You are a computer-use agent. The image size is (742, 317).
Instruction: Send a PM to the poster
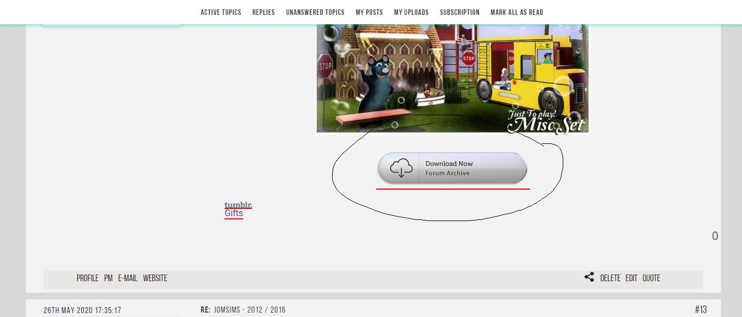click(108, 278)
